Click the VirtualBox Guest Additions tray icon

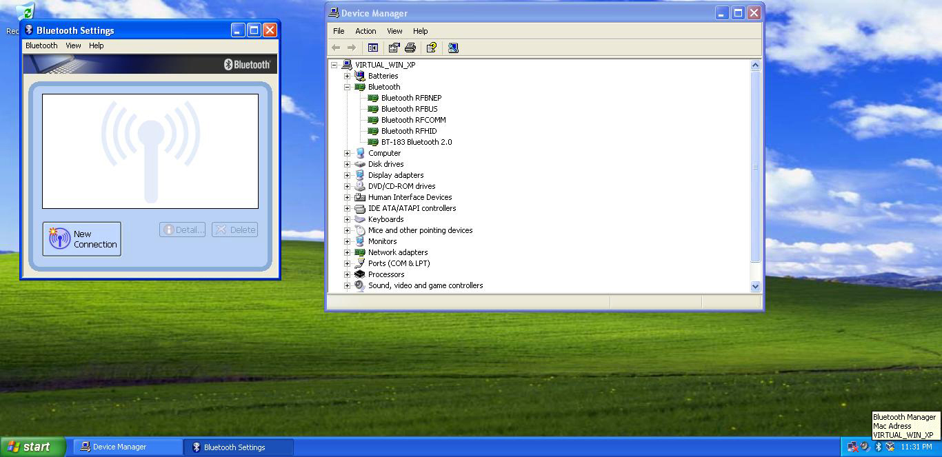[890, 447]
